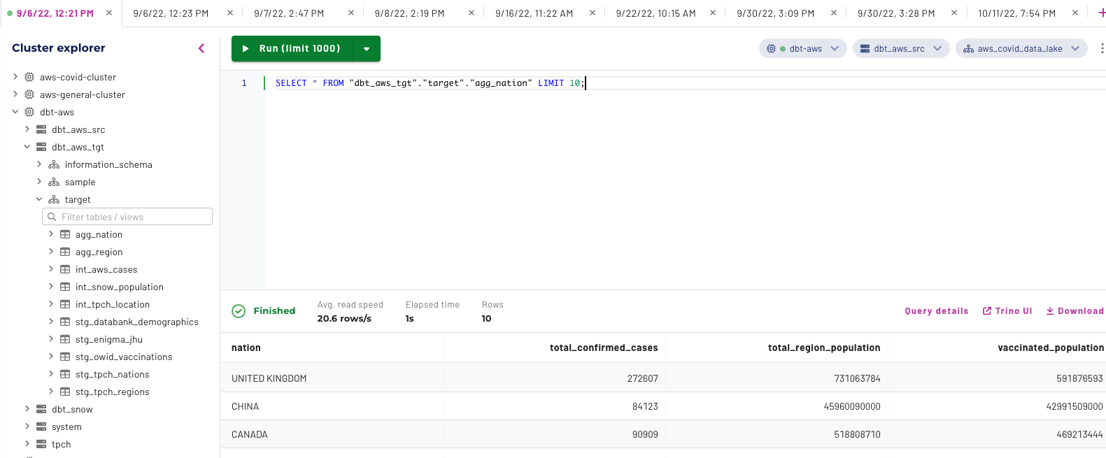The width and height of the screenshot is (1106, 458).
Task: Sort by the nation column header
Action: (x=246, y=348)
